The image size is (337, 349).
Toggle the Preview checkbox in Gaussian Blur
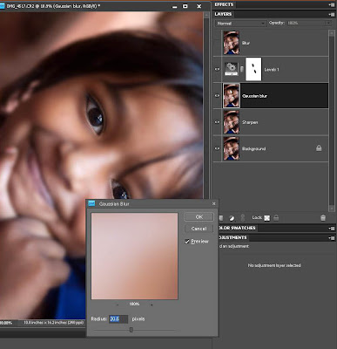coord(187,242)
